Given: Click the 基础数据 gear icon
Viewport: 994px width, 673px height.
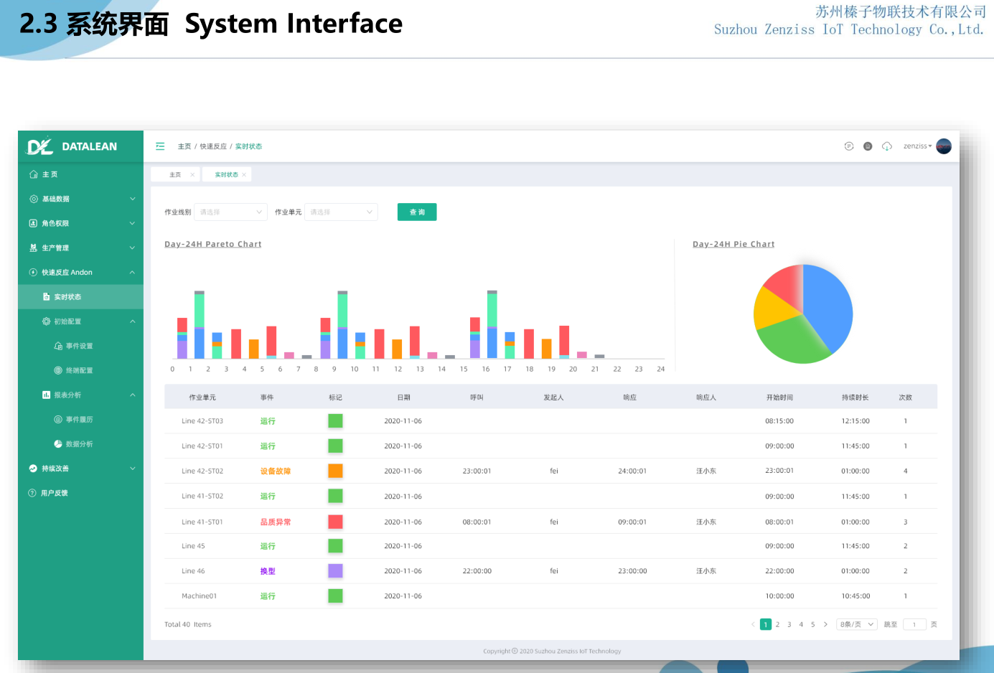Looking at the screenshot, I should [34, 199].
